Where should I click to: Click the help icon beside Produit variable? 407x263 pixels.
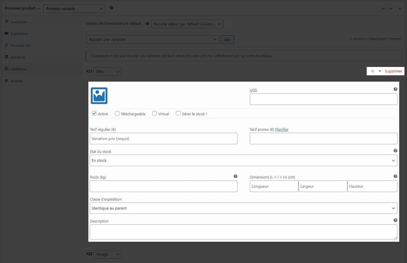pos(111,8)
